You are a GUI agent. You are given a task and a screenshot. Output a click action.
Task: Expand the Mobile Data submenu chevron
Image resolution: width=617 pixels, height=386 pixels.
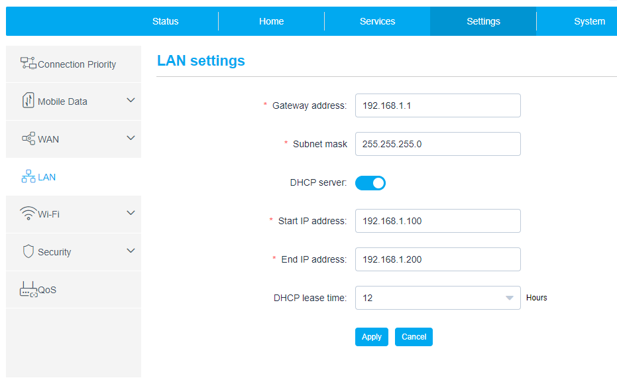131,100
